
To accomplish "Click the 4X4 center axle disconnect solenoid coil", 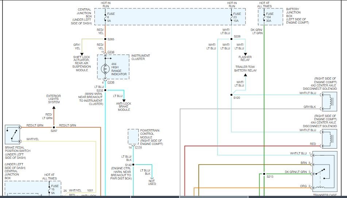I will [x=329, y=139].
